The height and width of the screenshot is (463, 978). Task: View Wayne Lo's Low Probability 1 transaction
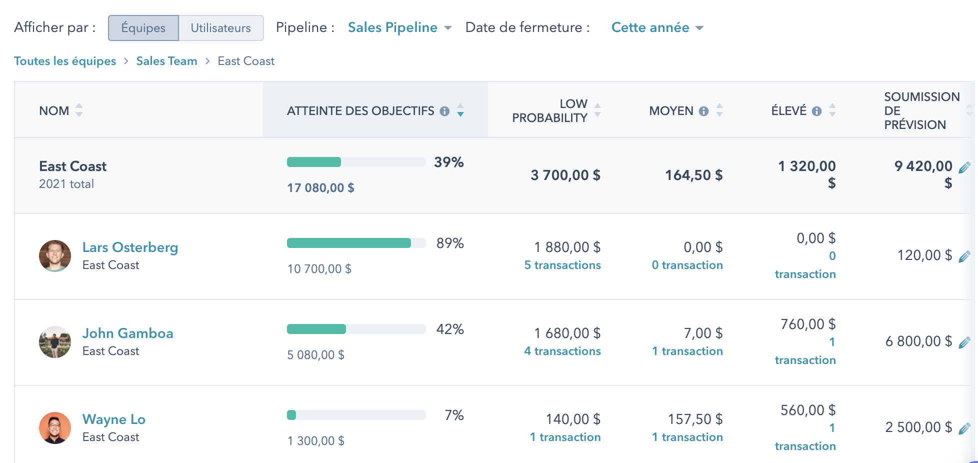(565, 437)
